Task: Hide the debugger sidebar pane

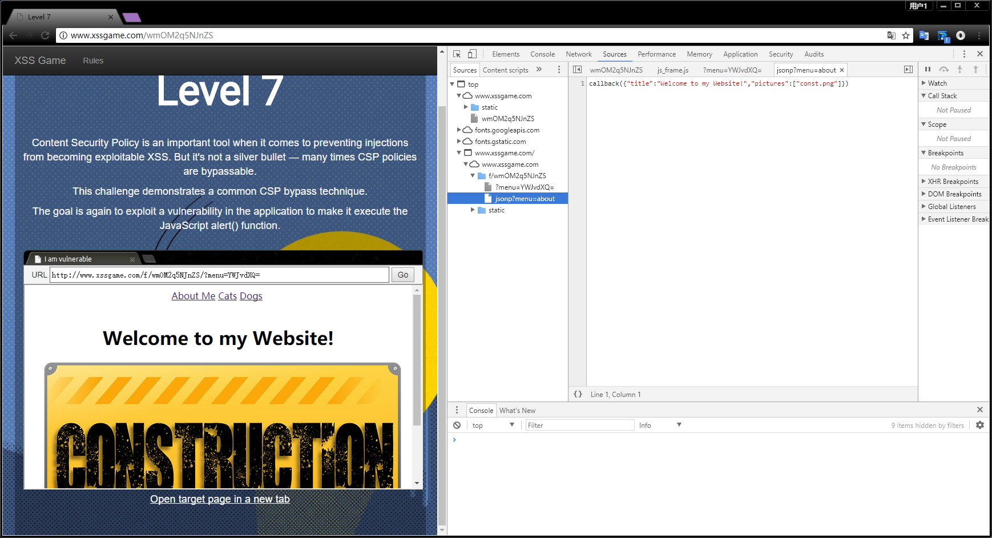Action: point(908,70)
